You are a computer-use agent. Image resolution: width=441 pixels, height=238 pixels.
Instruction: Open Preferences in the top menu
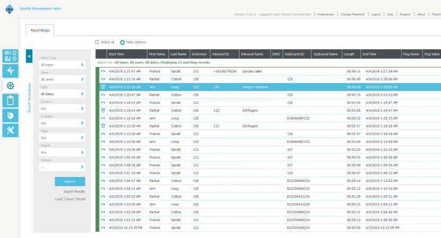(x=325, y=14)
